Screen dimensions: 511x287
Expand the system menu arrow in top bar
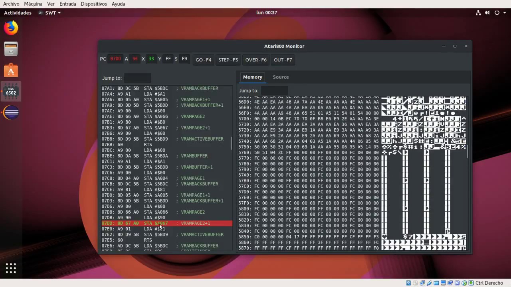(x=505, y=13)
